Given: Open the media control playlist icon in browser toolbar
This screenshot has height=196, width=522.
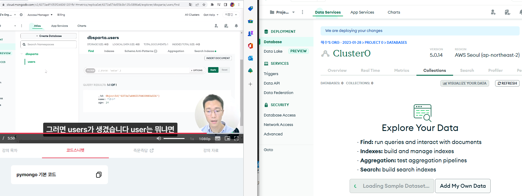Looking at the screenshot, I should pos(219,5).
